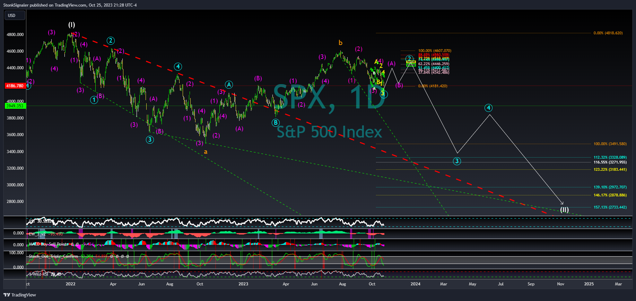Click the white (I) wave label
Screen dimensions: 636x301
point(71,25)
